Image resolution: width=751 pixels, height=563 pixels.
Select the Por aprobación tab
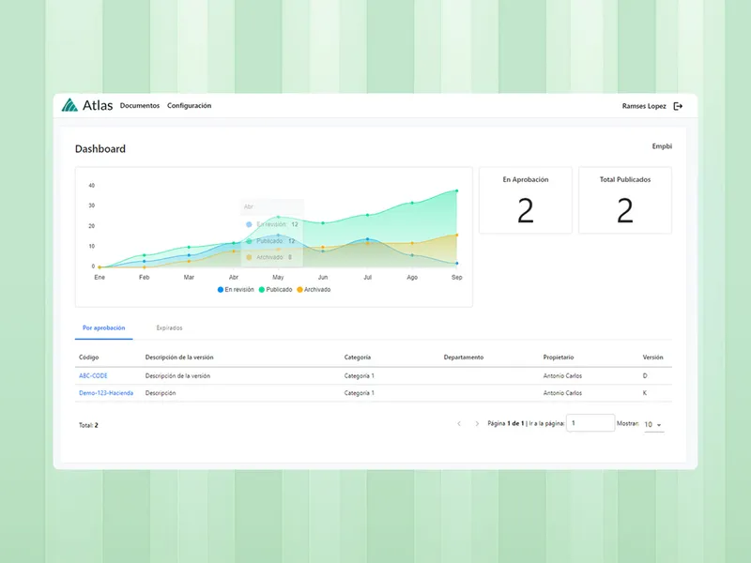105,327
